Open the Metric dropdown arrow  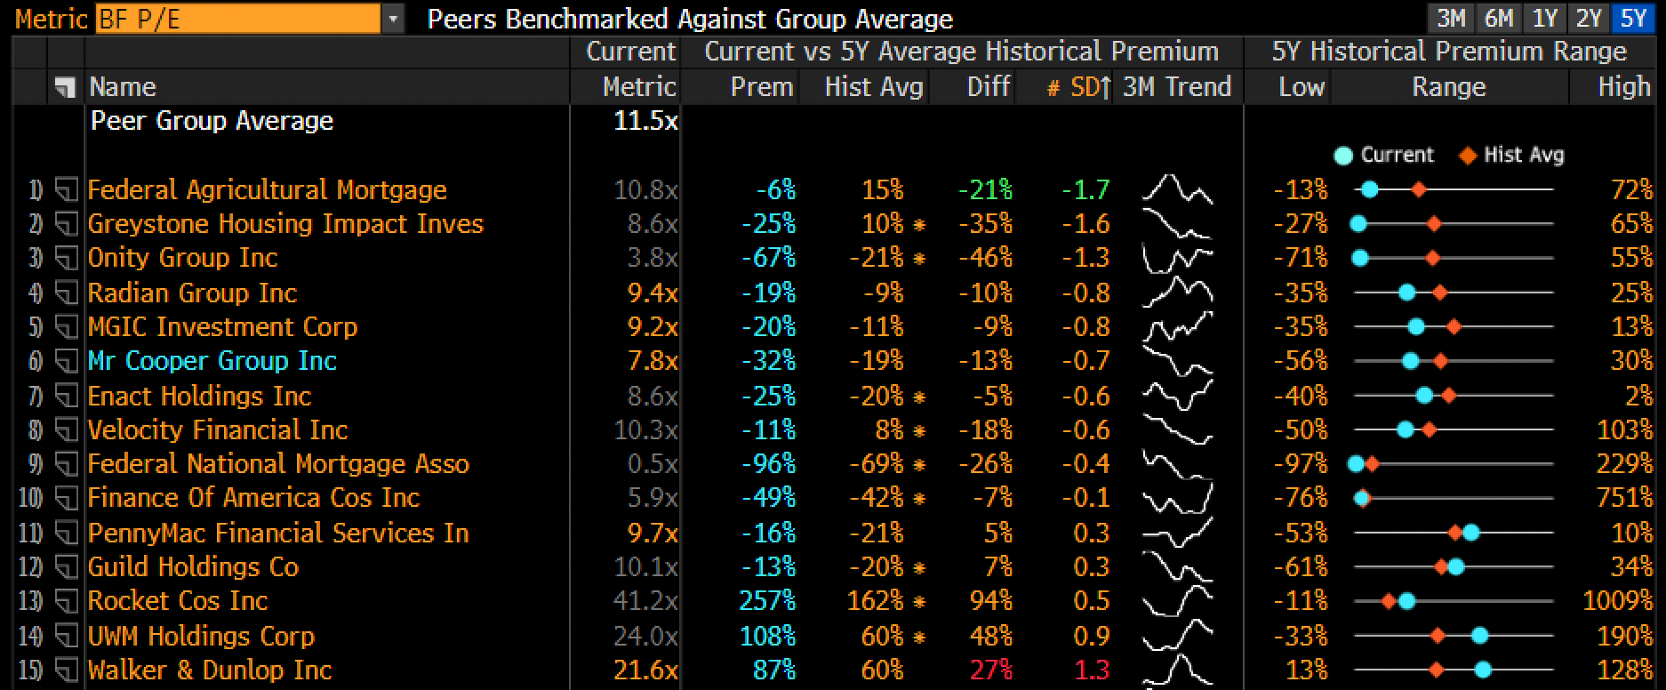[393, 19]
